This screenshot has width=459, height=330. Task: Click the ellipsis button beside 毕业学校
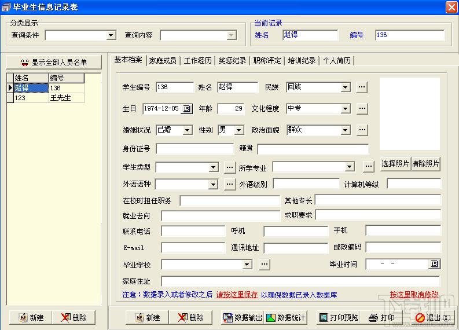click(x=264, y=265)
